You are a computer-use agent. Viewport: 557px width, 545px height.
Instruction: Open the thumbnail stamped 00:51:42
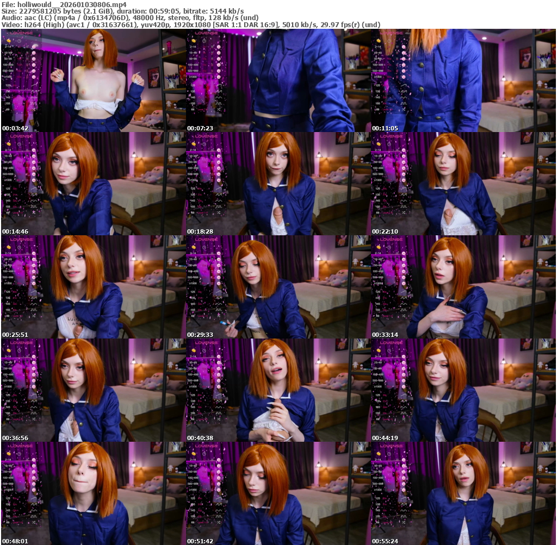pyautogui.click(x=278, y=493)
